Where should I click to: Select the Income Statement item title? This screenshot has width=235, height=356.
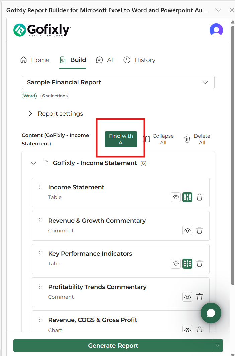pyautogui.click(x=76, y=187)
